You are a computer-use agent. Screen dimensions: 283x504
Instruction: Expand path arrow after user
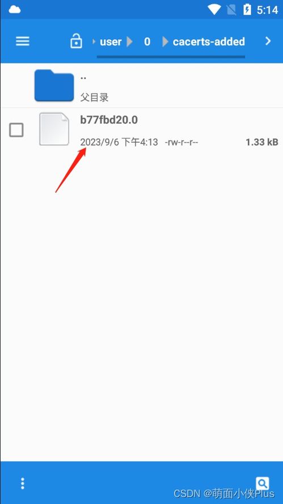[x=130, y=42]
